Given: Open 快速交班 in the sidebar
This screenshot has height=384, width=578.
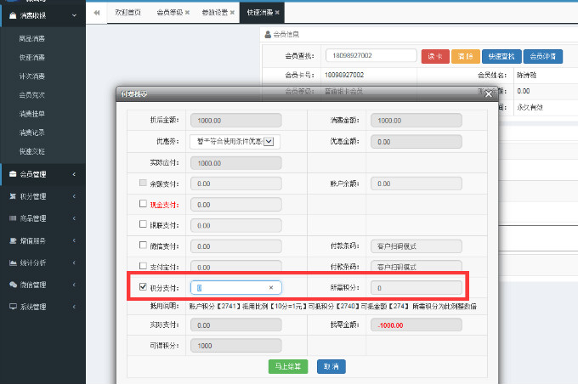Looking at the screenshot, I should coord(32,151).
